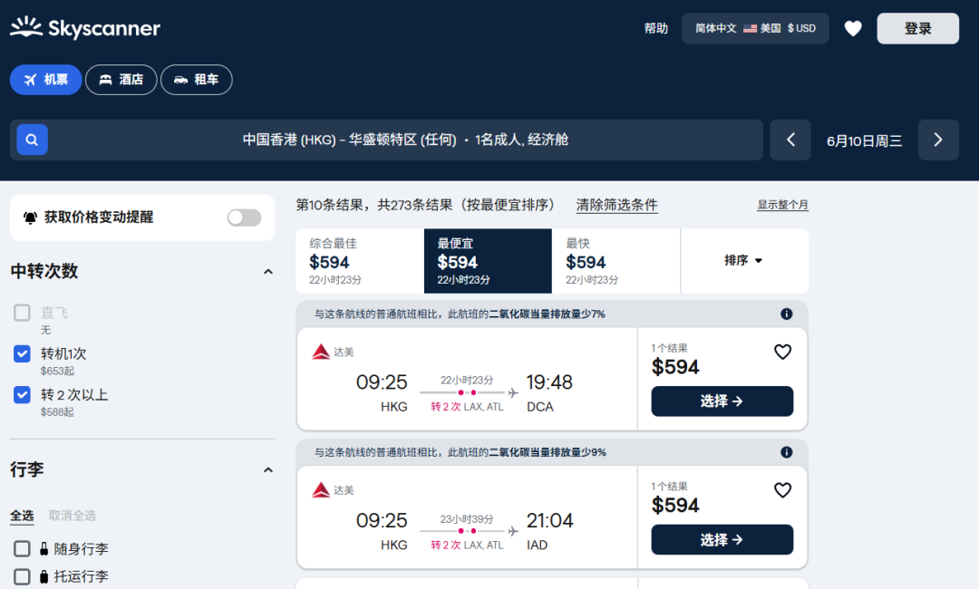Open the 排序 sort dropdown

(x=743, y=261)
